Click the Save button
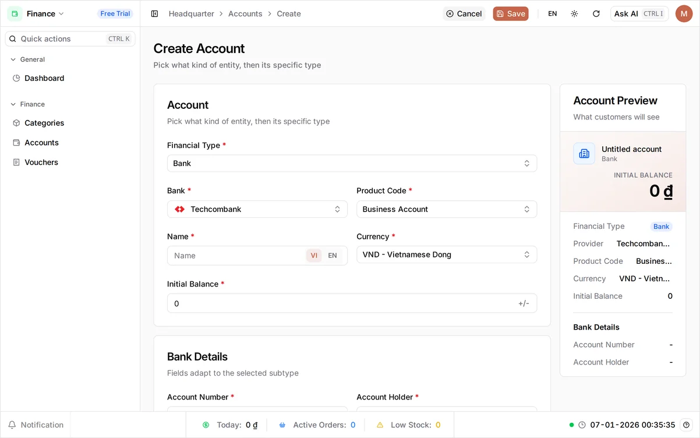This screenshot has height=438, width=700. pyautogui.click(x=511, y=13)
